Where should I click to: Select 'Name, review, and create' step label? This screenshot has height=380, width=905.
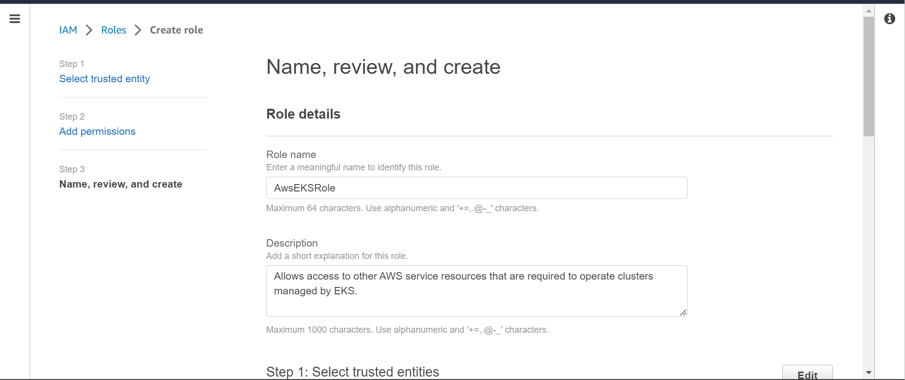coord(121,184)
